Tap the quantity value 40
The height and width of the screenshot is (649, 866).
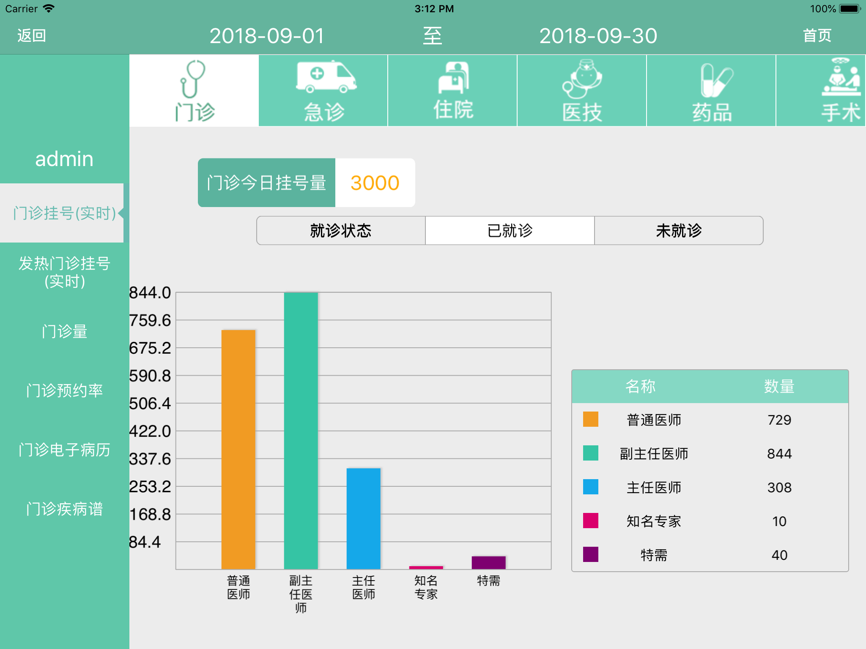(779, 555)
